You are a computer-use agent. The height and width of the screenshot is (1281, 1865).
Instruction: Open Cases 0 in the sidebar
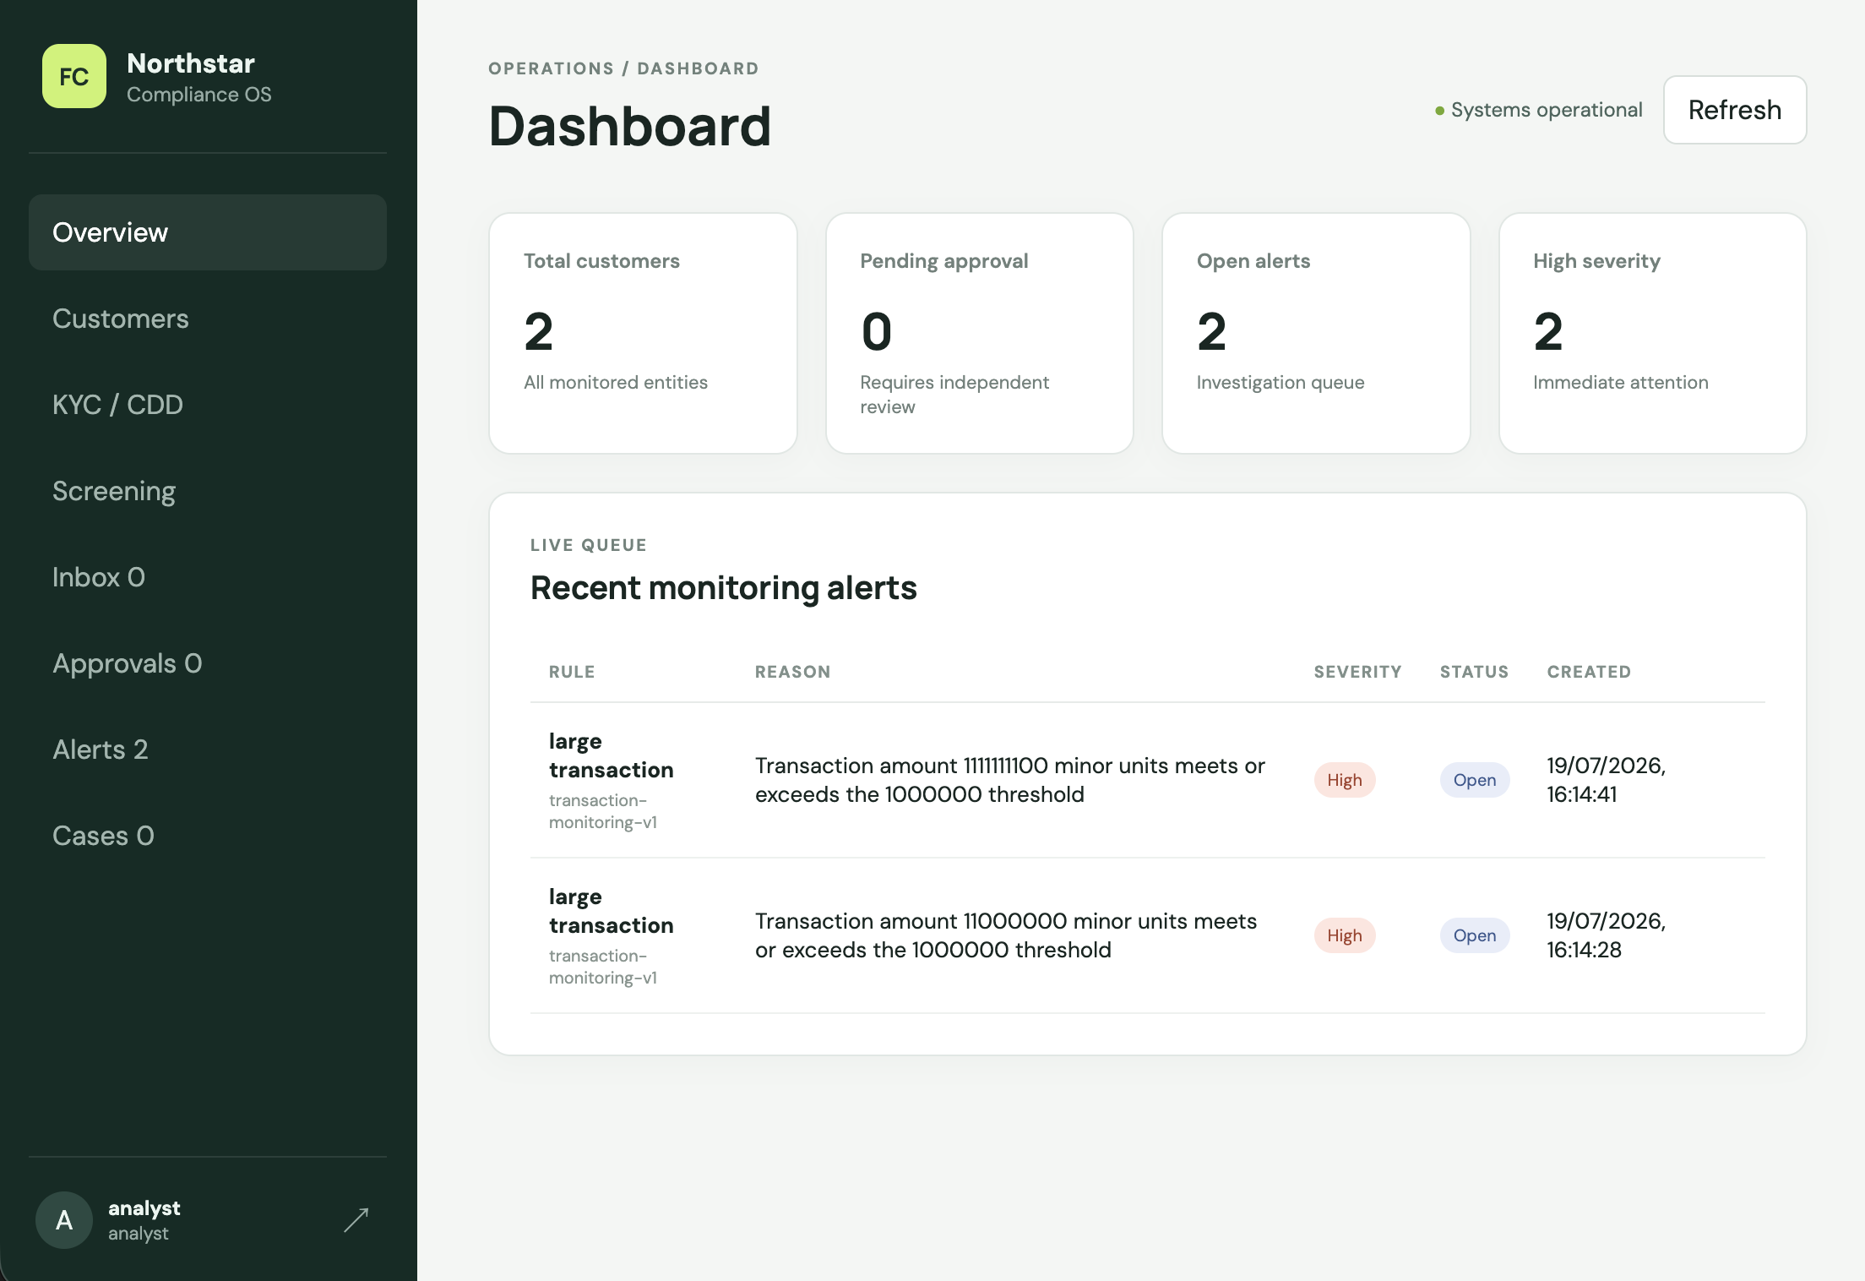click(x=208, y=836)
